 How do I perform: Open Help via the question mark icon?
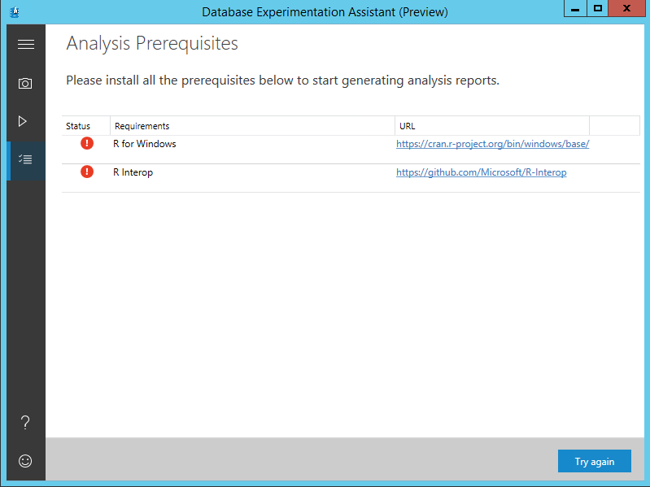[25, 422]
